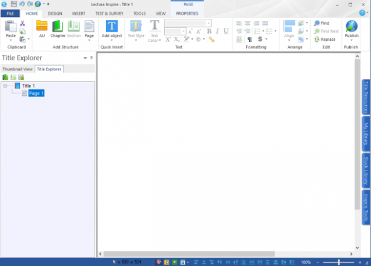
Task: Click the zoom out minus button
Action: pos(318,262)
